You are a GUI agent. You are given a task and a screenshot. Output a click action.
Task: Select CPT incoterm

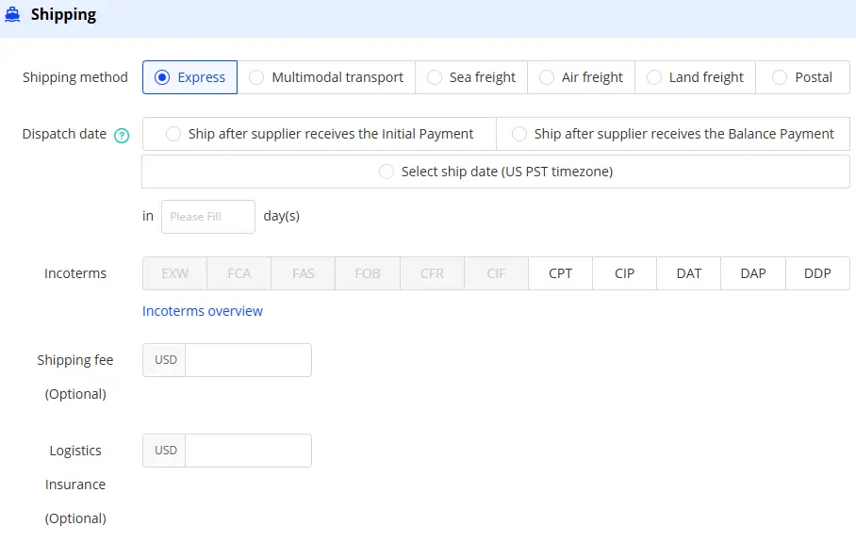pyautogui.click(x=560, y=273)
